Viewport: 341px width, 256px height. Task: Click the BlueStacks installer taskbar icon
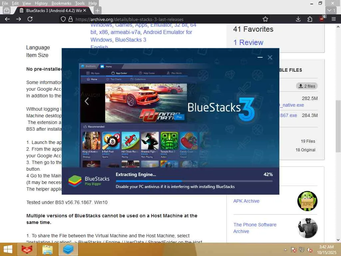coord(68,249)
